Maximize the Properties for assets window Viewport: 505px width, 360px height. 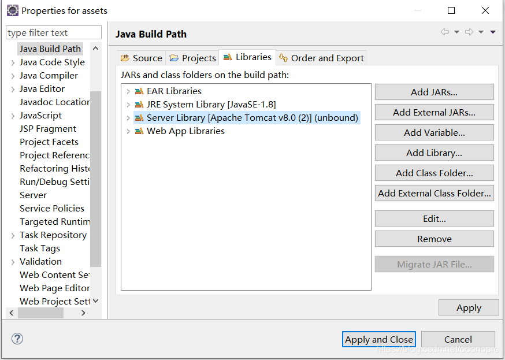[x=451, y=10]
